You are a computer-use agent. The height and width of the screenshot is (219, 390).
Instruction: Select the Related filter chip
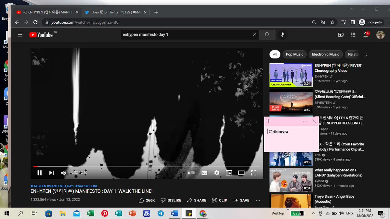[x=353, y=55]
